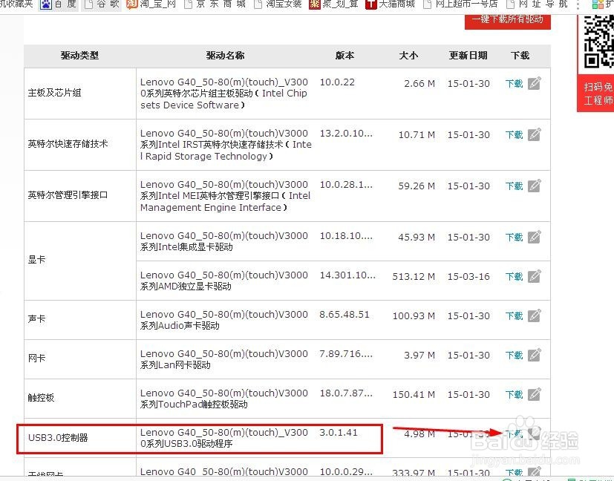Click the 15-03-16 update date
This screenshot has width=614, height=481.
point(468,277)
